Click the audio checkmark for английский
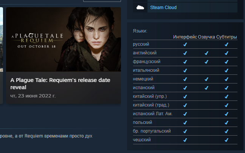The image size is (245, 153). click(206, 53)
